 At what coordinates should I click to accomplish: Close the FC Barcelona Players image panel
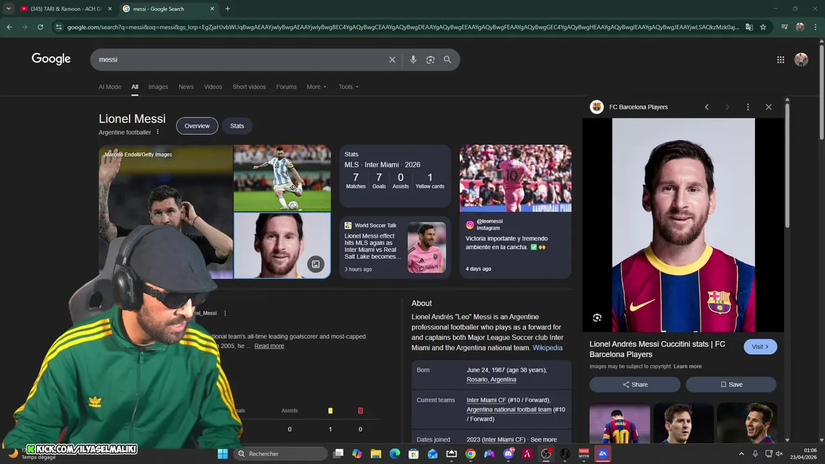coord(768,107)
